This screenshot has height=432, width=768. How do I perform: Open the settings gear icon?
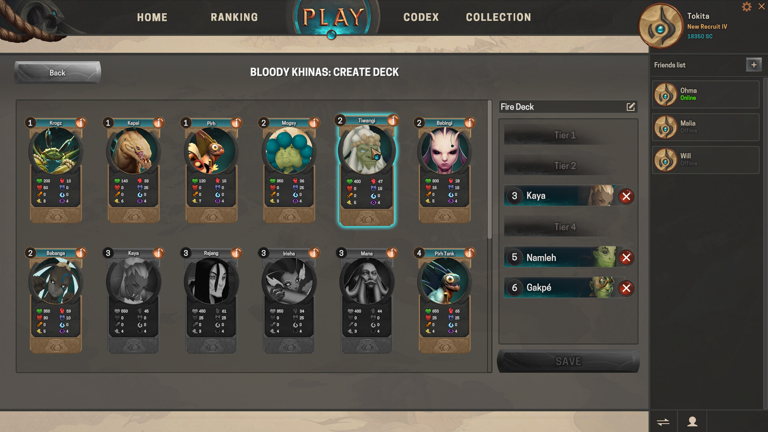coord(746,7)
